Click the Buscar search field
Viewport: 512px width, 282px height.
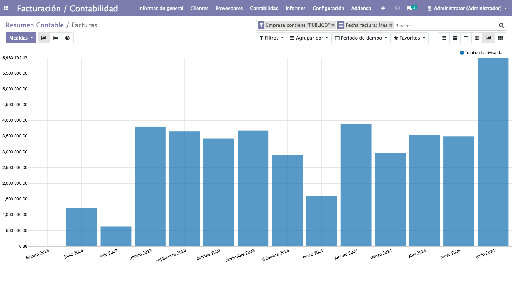pyautogui.click(x=444, y=26)
